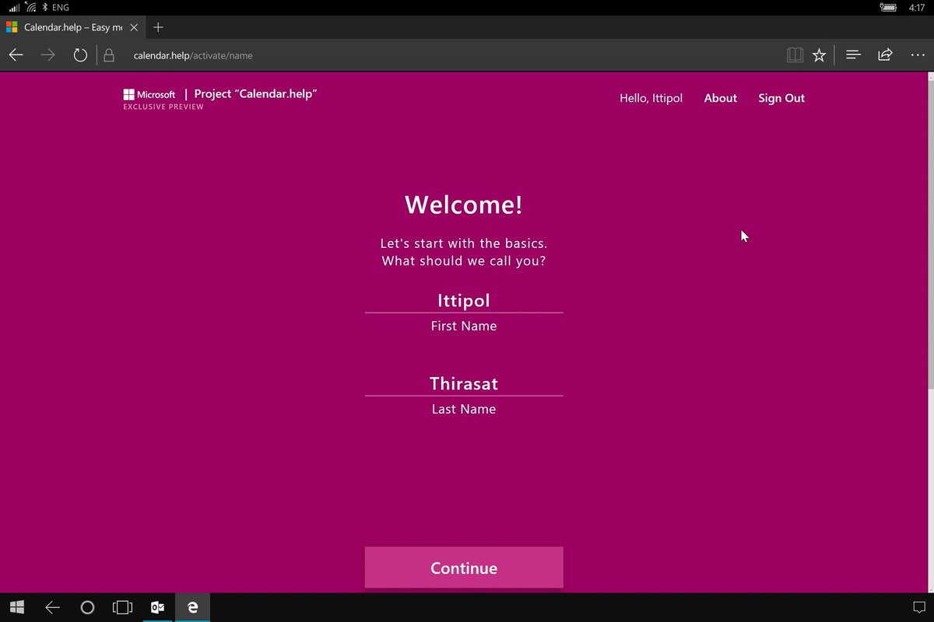
Task: Open the Hub lines icon
Action: pos(853,55)
